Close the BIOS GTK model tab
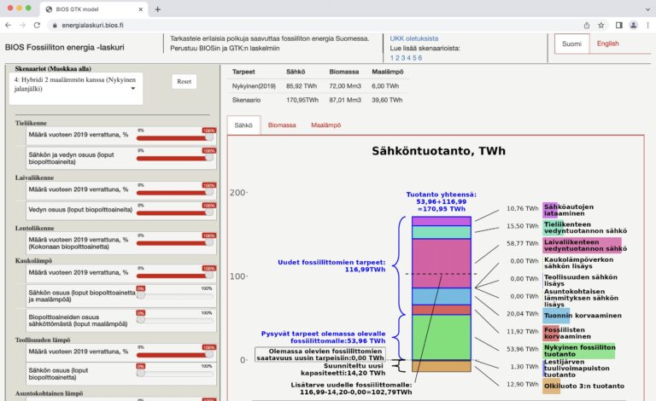The image size is (656, 401). pyautogui.click(x=141, y=9)
